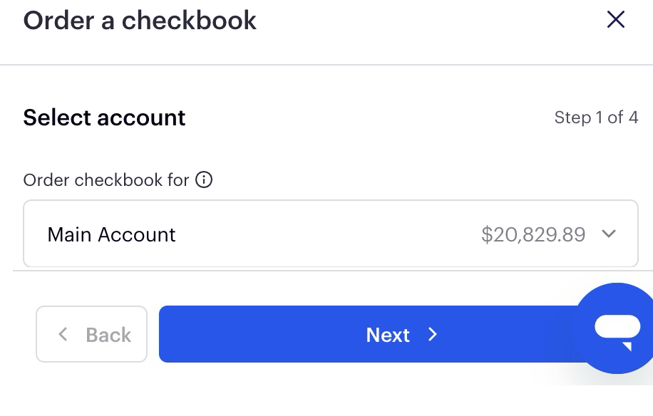Click the Step 1 of 4 indicator

coord(596,118)
